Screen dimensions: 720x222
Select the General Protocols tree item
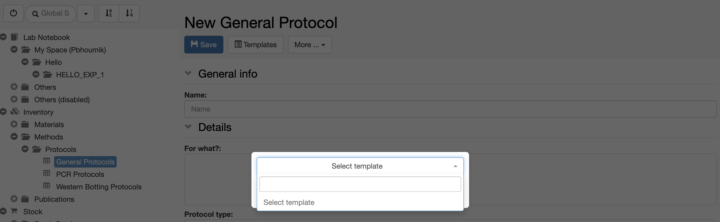[85, 162]
